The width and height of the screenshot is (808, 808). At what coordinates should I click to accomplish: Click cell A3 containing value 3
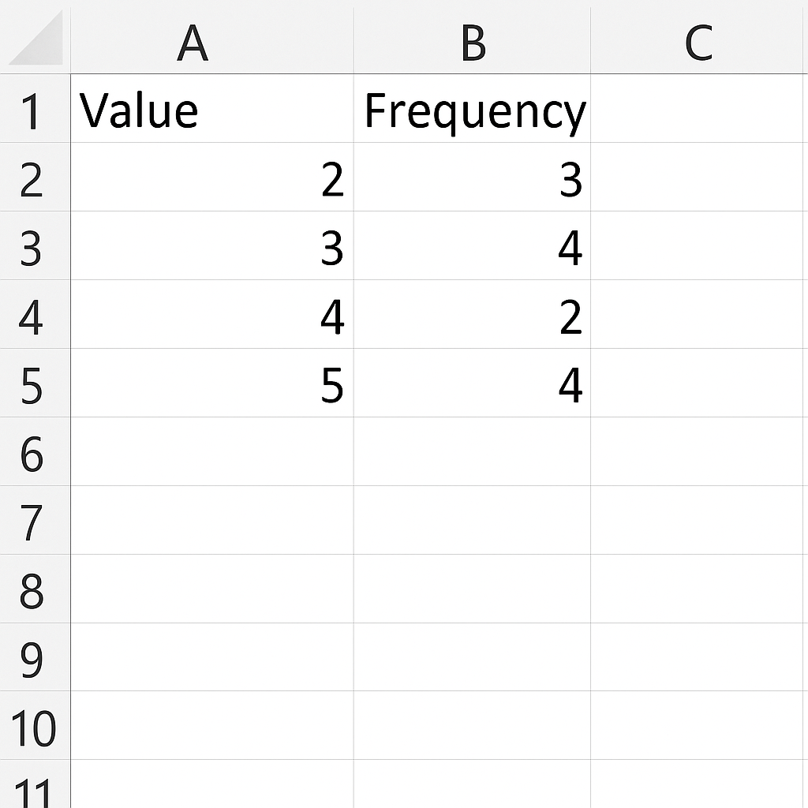211,247
